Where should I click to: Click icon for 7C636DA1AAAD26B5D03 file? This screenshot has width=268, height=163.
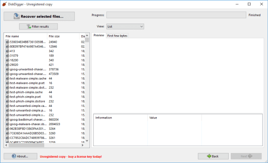(x=7, y=133)
